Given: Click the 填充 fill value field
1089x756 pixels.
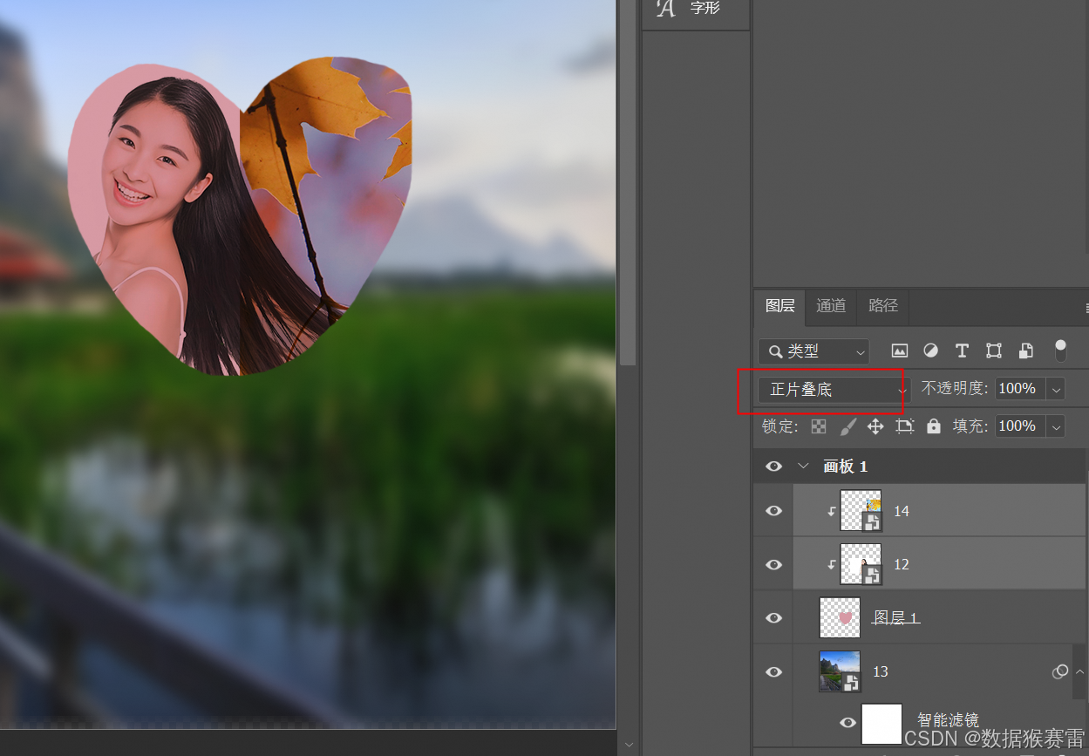Looking at the screenshot, I should (x=1021, y=426).
